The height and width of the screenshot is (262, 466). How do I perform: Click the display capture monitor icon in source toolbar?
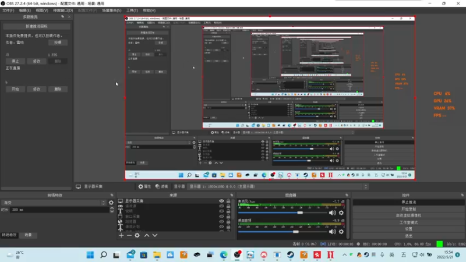[78, 186]
